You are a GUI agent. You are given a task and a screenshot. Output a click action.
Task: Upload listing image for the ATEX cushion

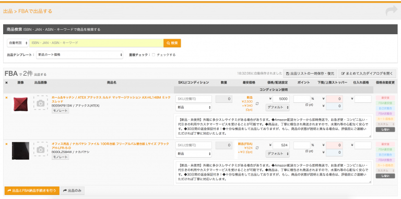click(x=40, y=103)
